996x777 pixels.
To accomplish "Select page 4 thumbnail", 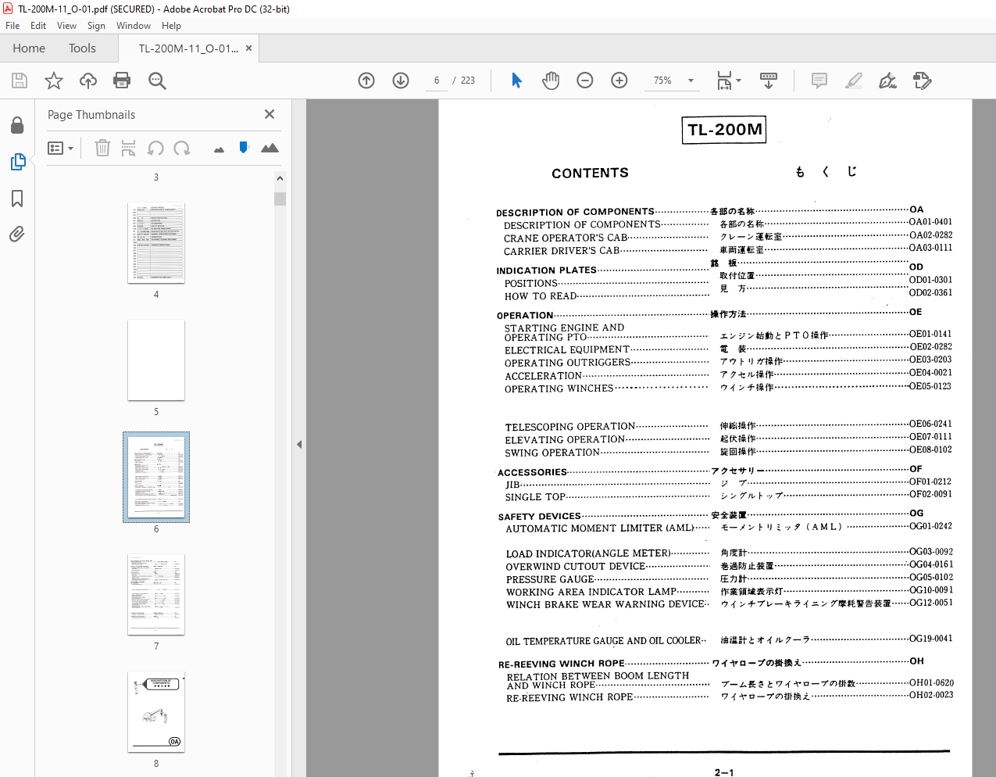I will pyautogui.click(x=156, y=243).
